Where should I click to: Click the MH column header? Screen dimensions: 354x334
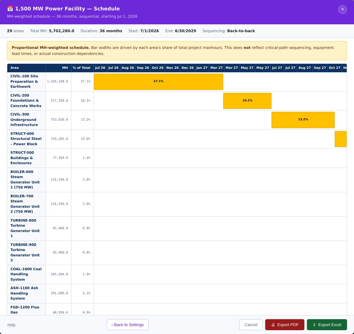pos(58,68)
